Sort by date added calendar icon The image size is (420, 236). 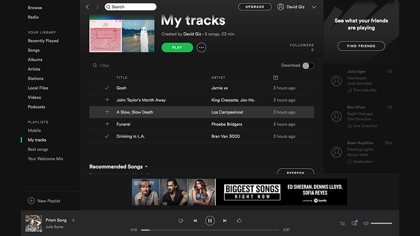point(275,78)
